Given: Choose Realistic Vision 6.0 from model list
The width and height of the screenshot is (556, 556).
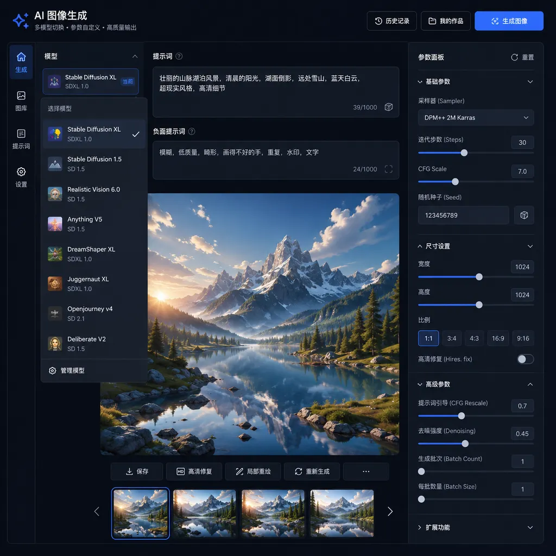Looking at the screenshot, I should coord(94,194).
